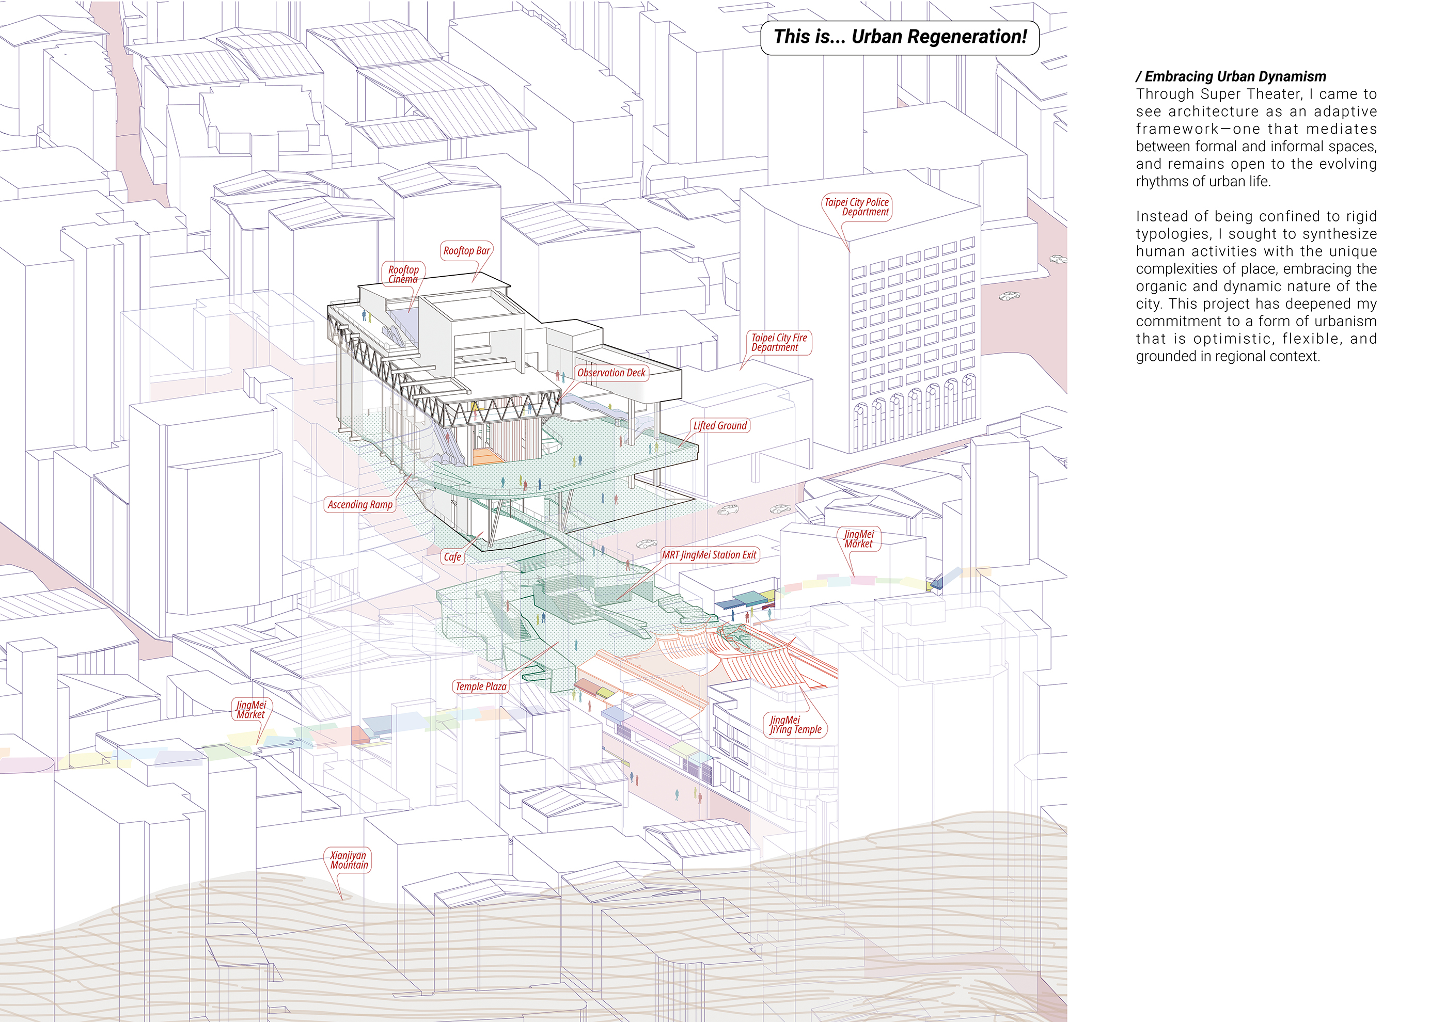Click the right JingMei Market label
The height and width of the screenshot is (1022, 1446).
[x=858, y=539]
